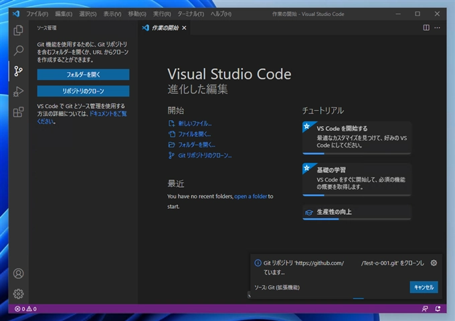
Task: Open the 実行(R) menu
Action: coord(162,14)
